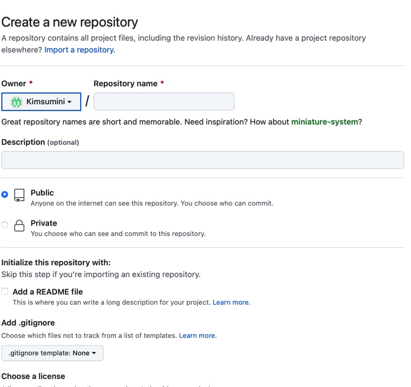411x387 pixels.
Task: Use suggested name miniature-system
Action: 325,122
